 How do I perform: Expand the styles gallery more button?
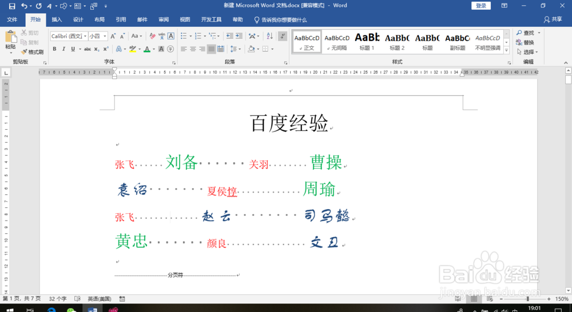506,50
